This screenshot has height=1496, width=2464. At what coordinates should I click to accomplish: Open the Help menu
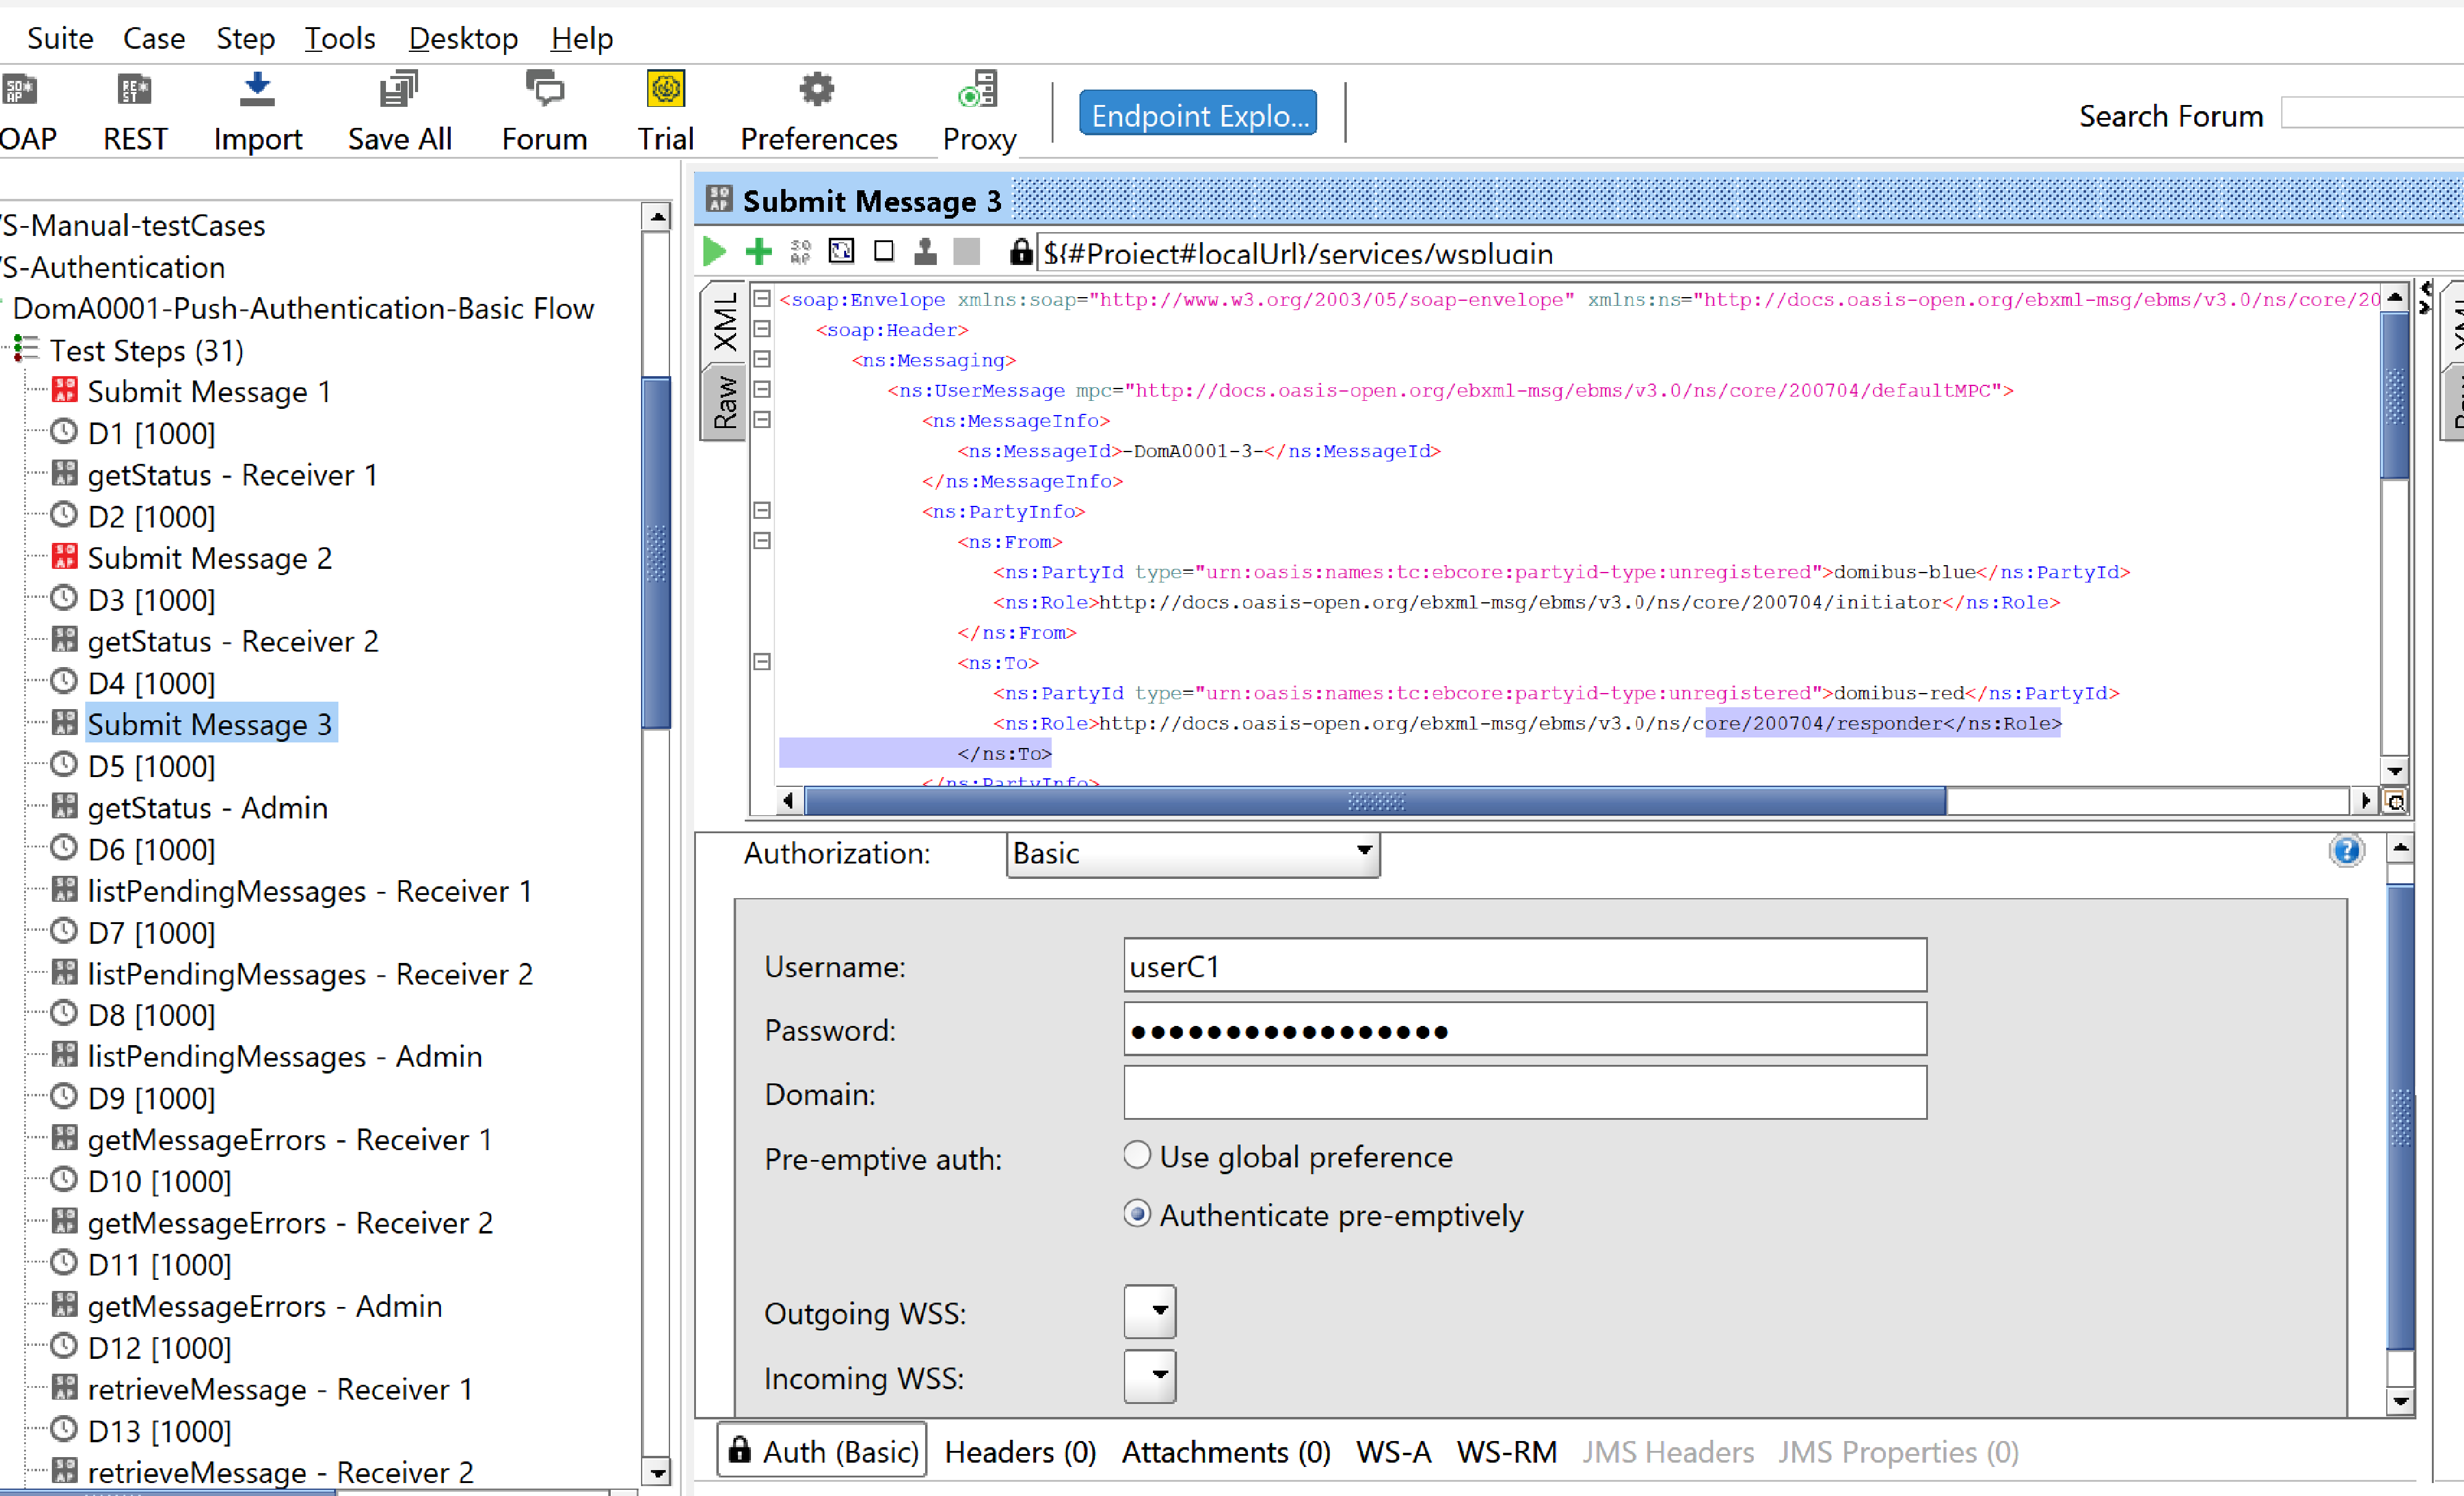coord(582,38)
